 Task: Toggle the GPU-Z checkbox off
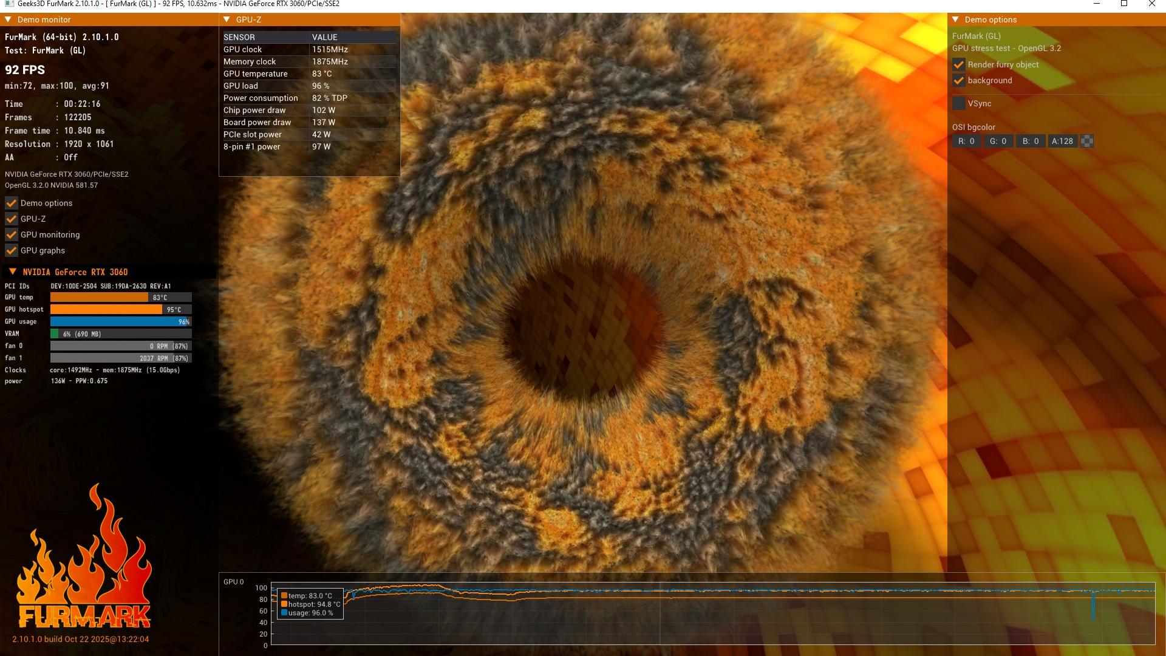11,219
